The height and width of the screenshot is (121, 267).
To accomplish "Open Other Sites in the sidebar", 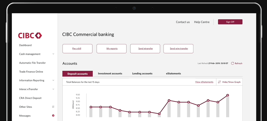I will tap(26, 107).
